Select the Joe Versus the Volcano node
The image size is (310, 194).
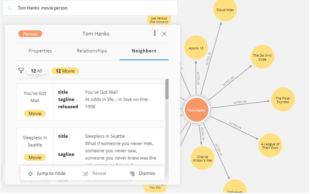tap(159, 20)
